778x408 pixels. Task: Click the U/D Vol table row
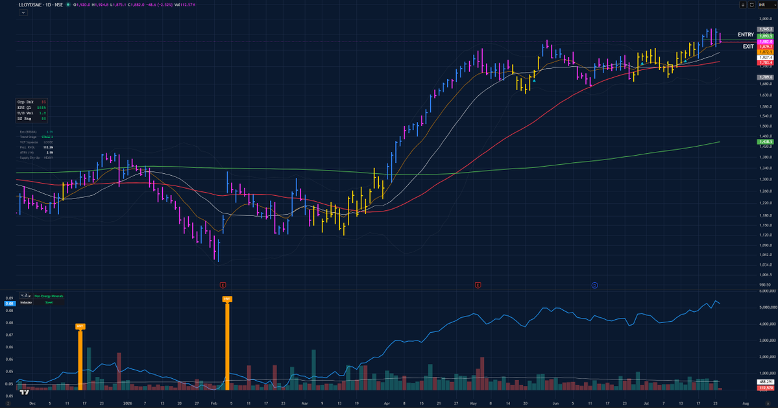[x=32, y=113]
